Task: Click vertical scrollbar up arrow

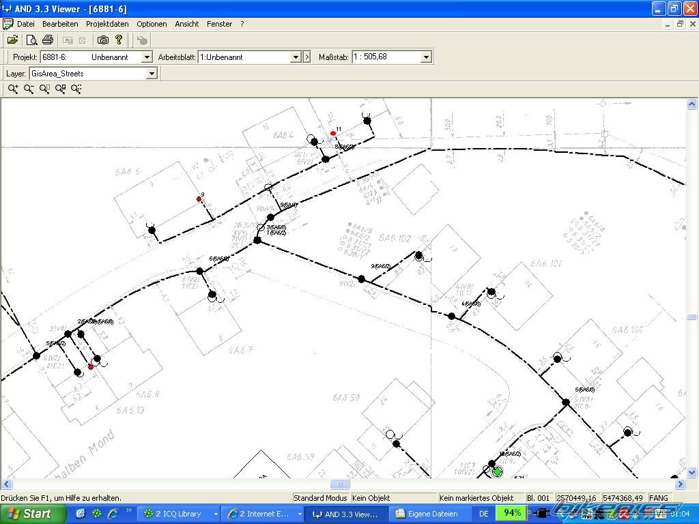Action: pyautogui.click(x=692, y=104)
